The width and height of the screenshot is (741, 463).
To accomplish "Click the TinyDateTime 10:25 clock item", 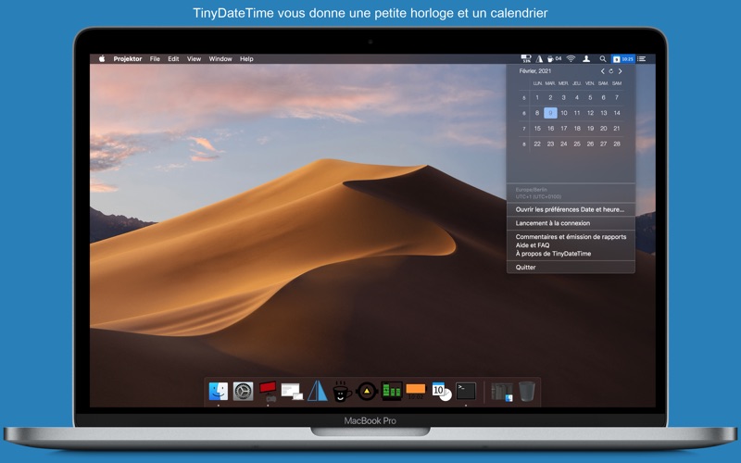I will point(622,58).
